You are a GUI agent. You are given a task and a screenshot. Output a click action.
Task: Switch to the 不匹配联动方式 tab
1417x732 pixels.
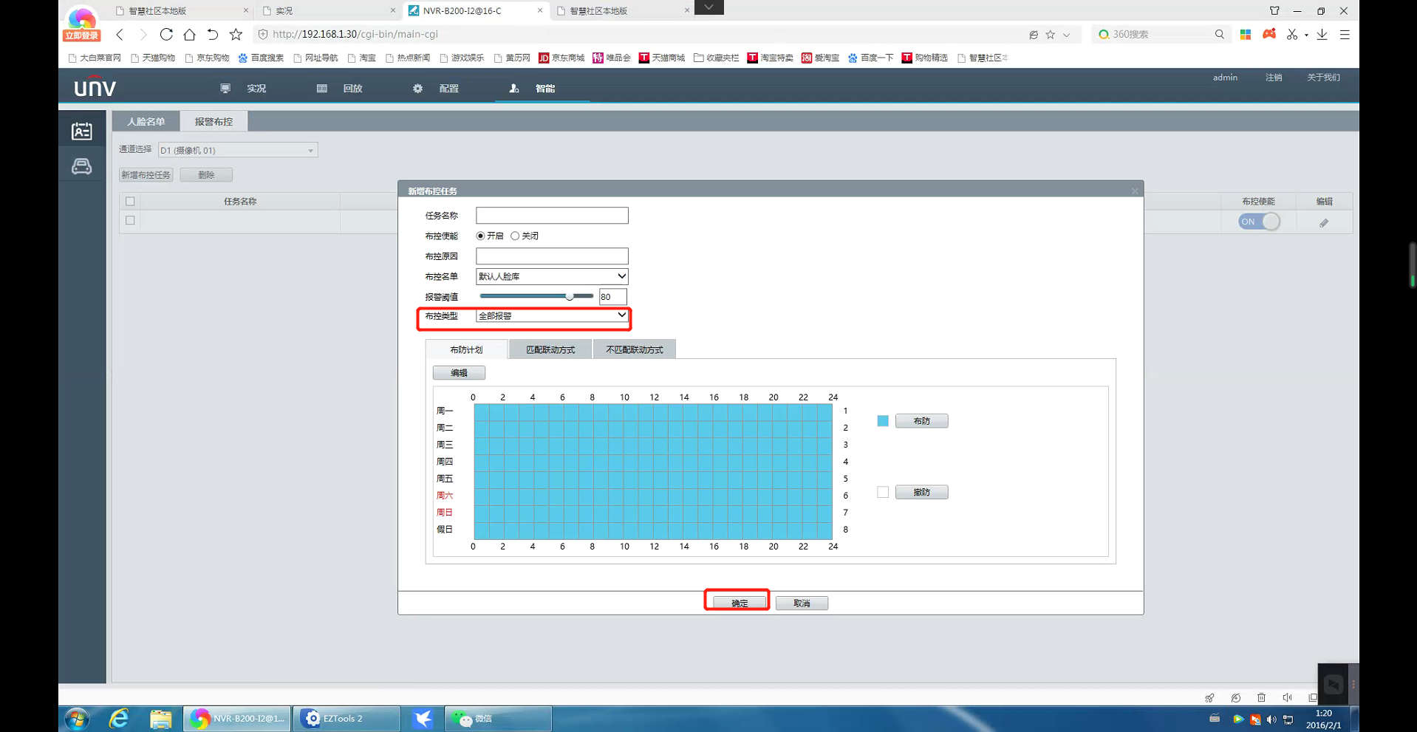[x=634, y=349]
